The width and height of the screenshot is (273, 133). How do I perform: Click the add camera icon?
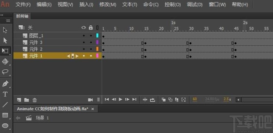(90, 100)
